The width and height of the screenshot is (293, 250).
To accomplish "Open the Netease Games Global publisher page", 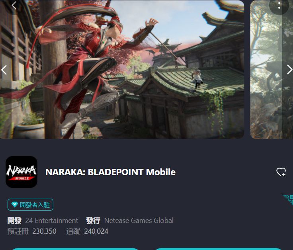I will [139, 221].
